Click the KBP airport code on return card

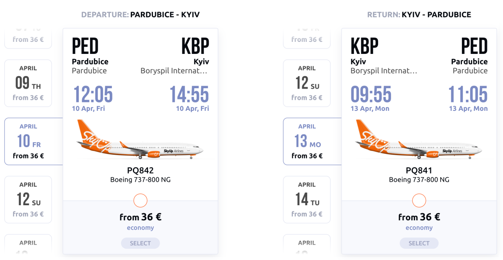(365, 46)
